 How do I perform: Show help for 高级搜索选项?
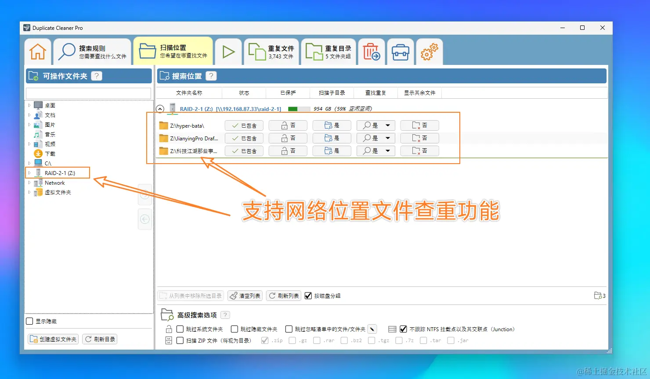[x=225, y=315]
